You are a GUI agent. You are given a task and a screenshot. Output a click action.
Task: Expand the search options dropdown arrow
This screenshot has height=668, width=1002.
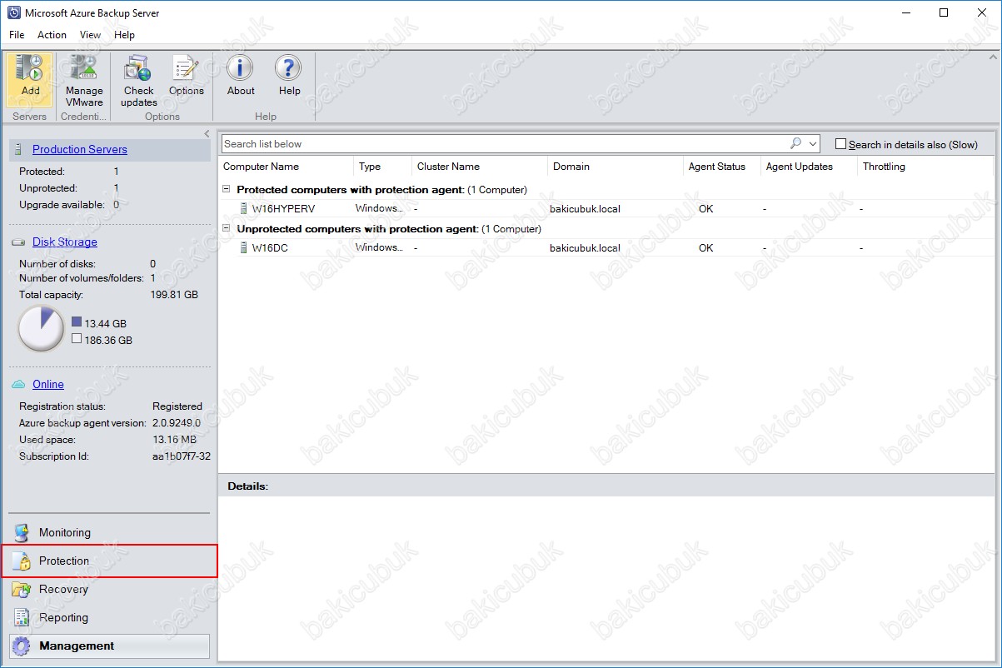pyautogui.click(x=813, y=144)
